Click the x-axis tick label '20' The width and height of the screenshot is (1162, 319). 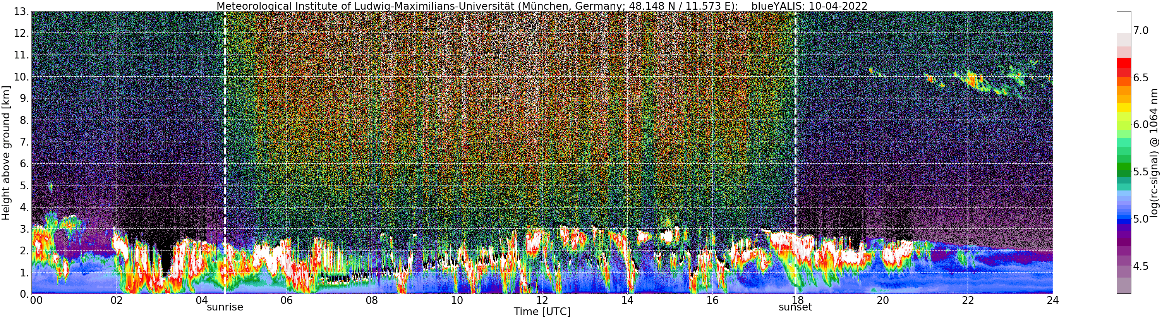tap(883, 300)
